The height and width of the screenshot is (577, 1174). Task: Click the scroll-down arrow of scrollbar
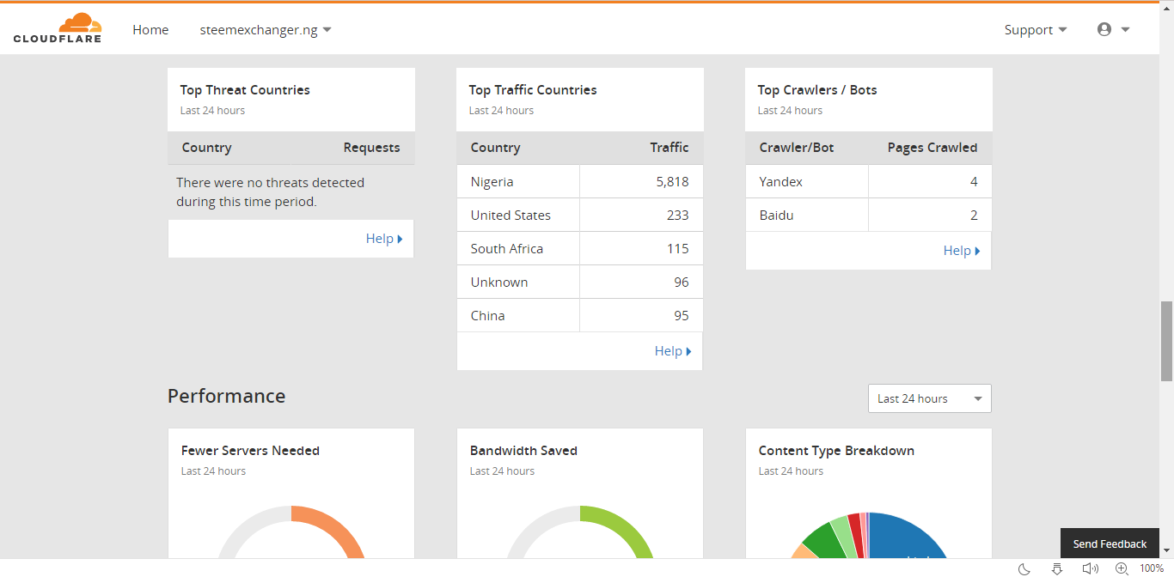click(1166, 550)
